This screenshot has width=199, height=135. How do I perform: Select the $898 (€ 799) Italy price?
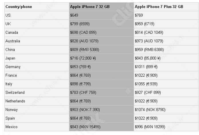pyautogui.click(x=81, y=84)
